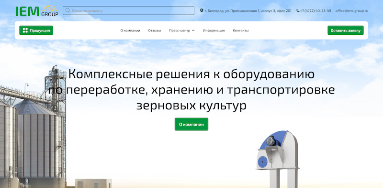Screen dimensions: 383x188
Task: Click the IEM Group logo
Action: [37, 10]
